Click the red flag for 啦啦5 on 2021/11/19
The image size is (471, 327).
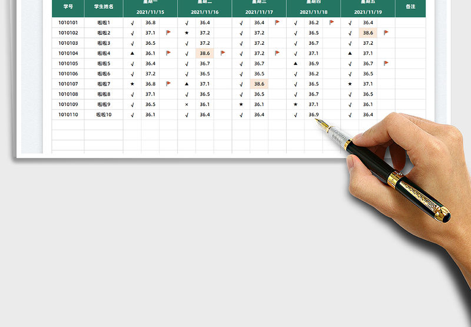[x=386, y=64]
